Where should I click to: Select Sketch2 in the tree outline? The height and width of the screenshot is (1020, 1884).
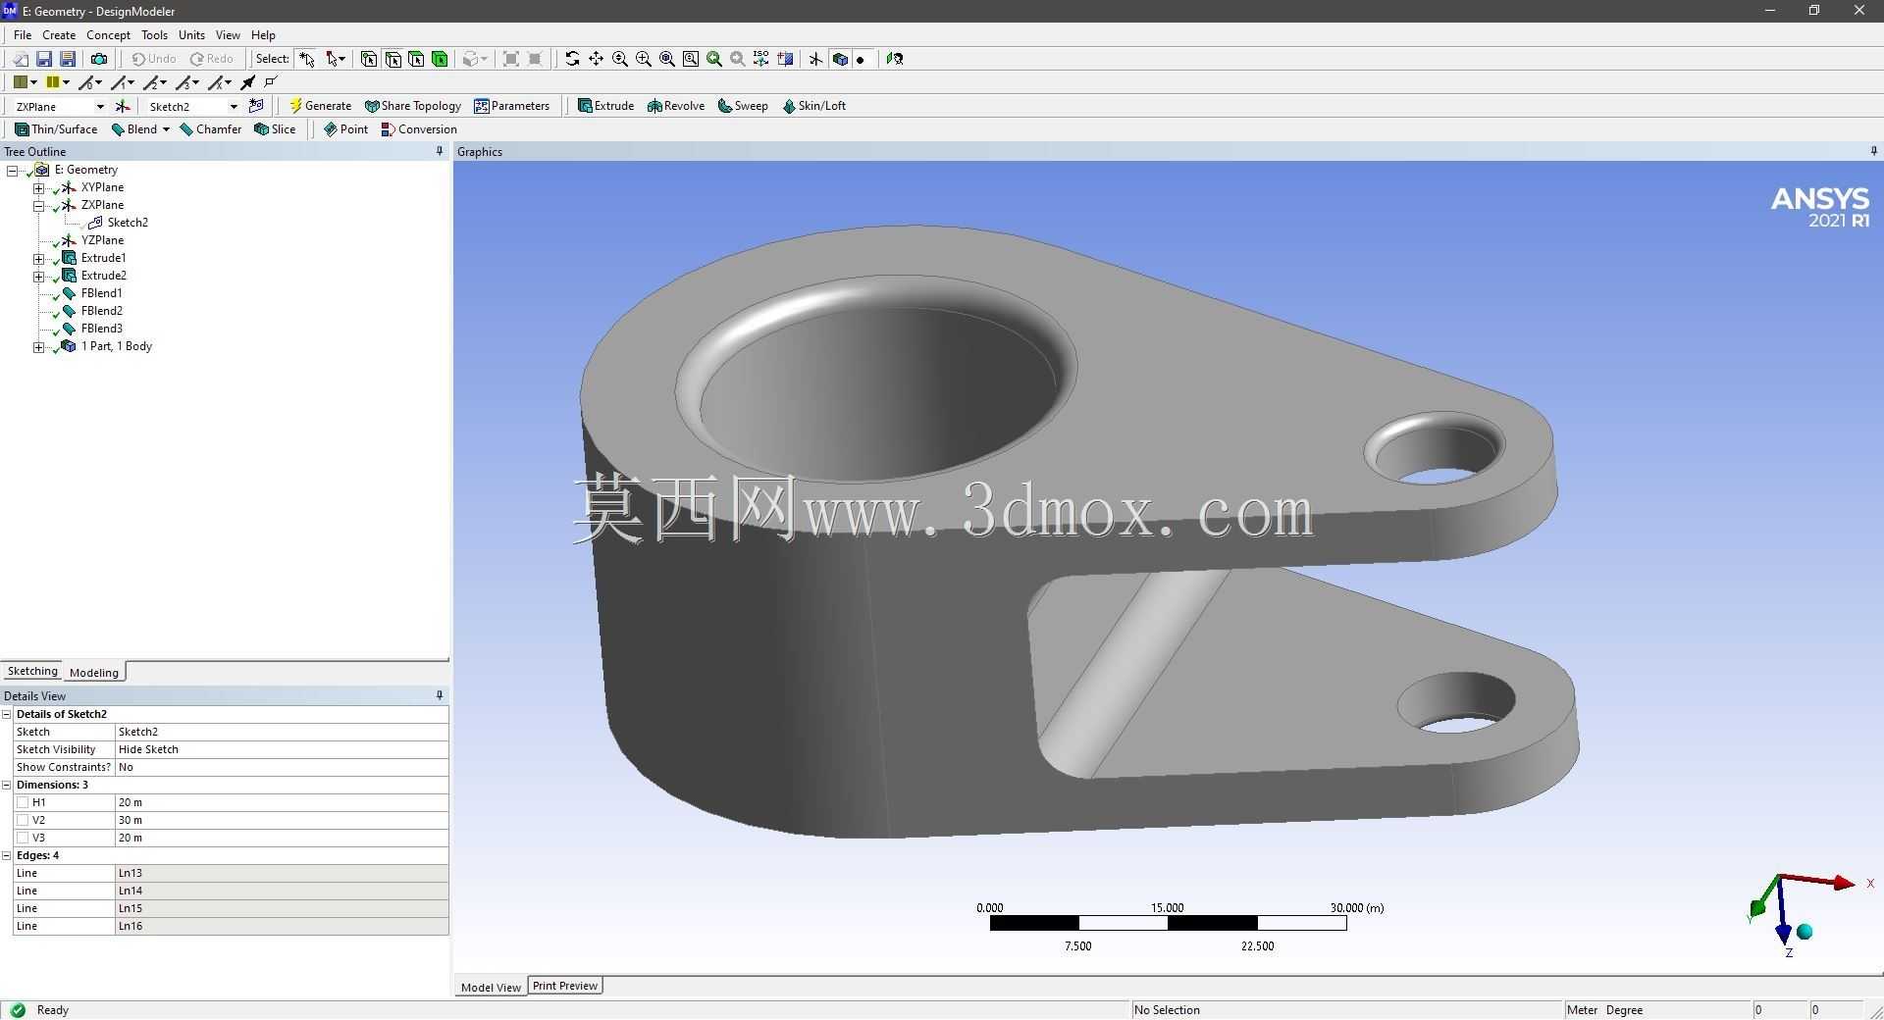128,223
